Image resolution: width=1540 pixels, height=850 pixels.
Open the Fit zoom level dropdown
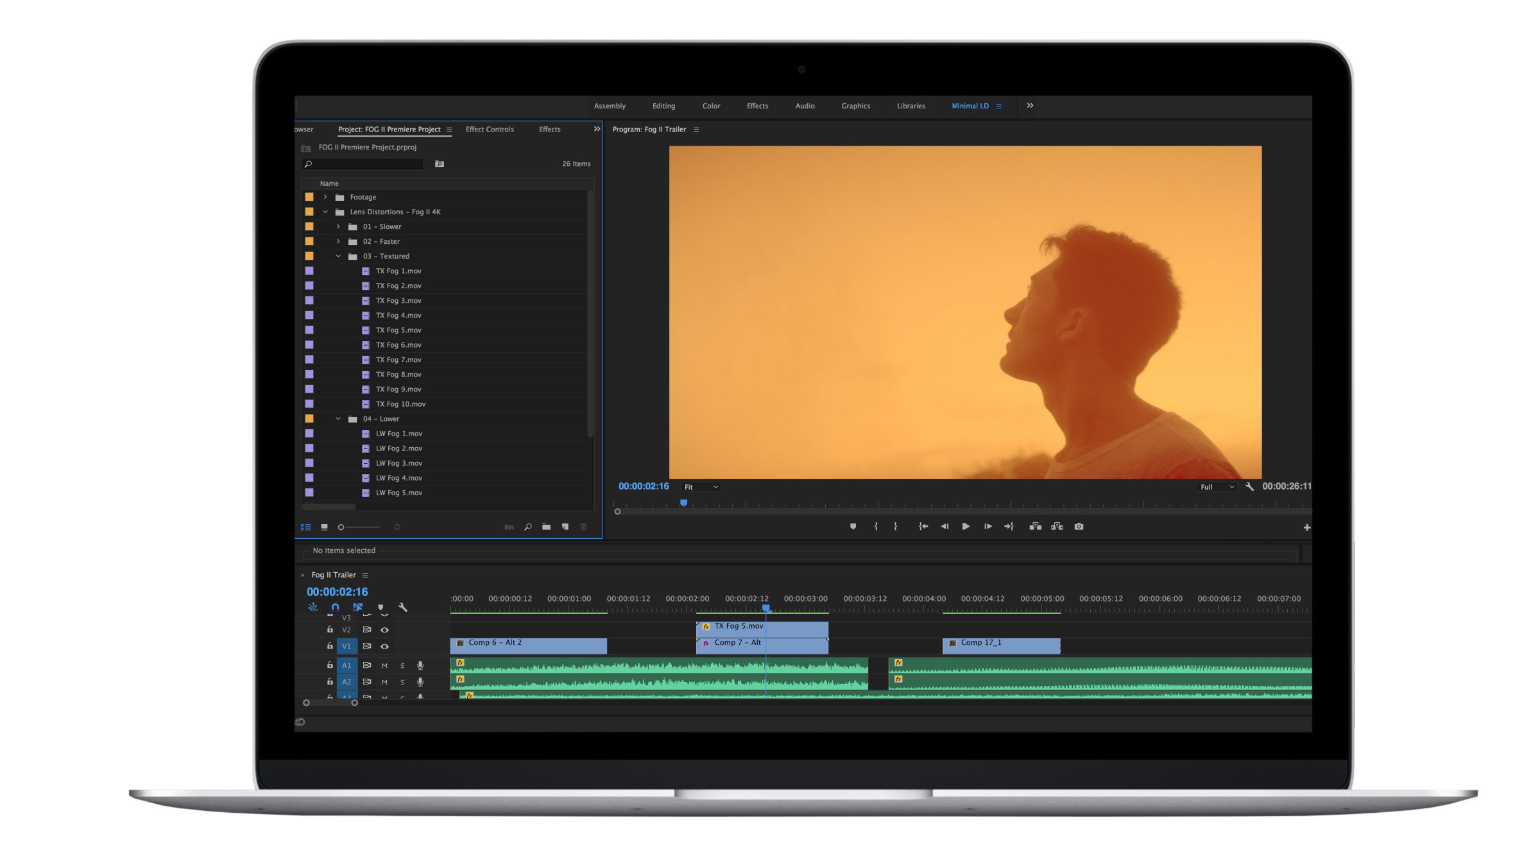[x=701, y=488]
